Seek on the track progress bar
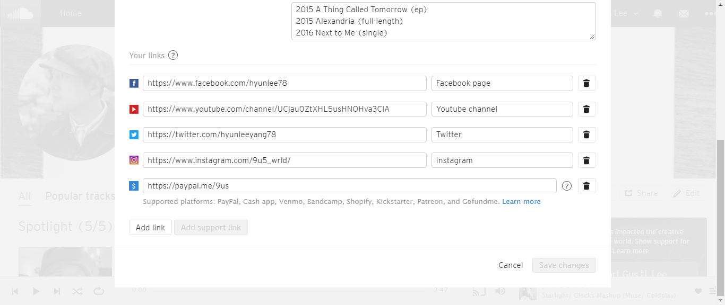The image size is (725, 305). click(290, 290)
